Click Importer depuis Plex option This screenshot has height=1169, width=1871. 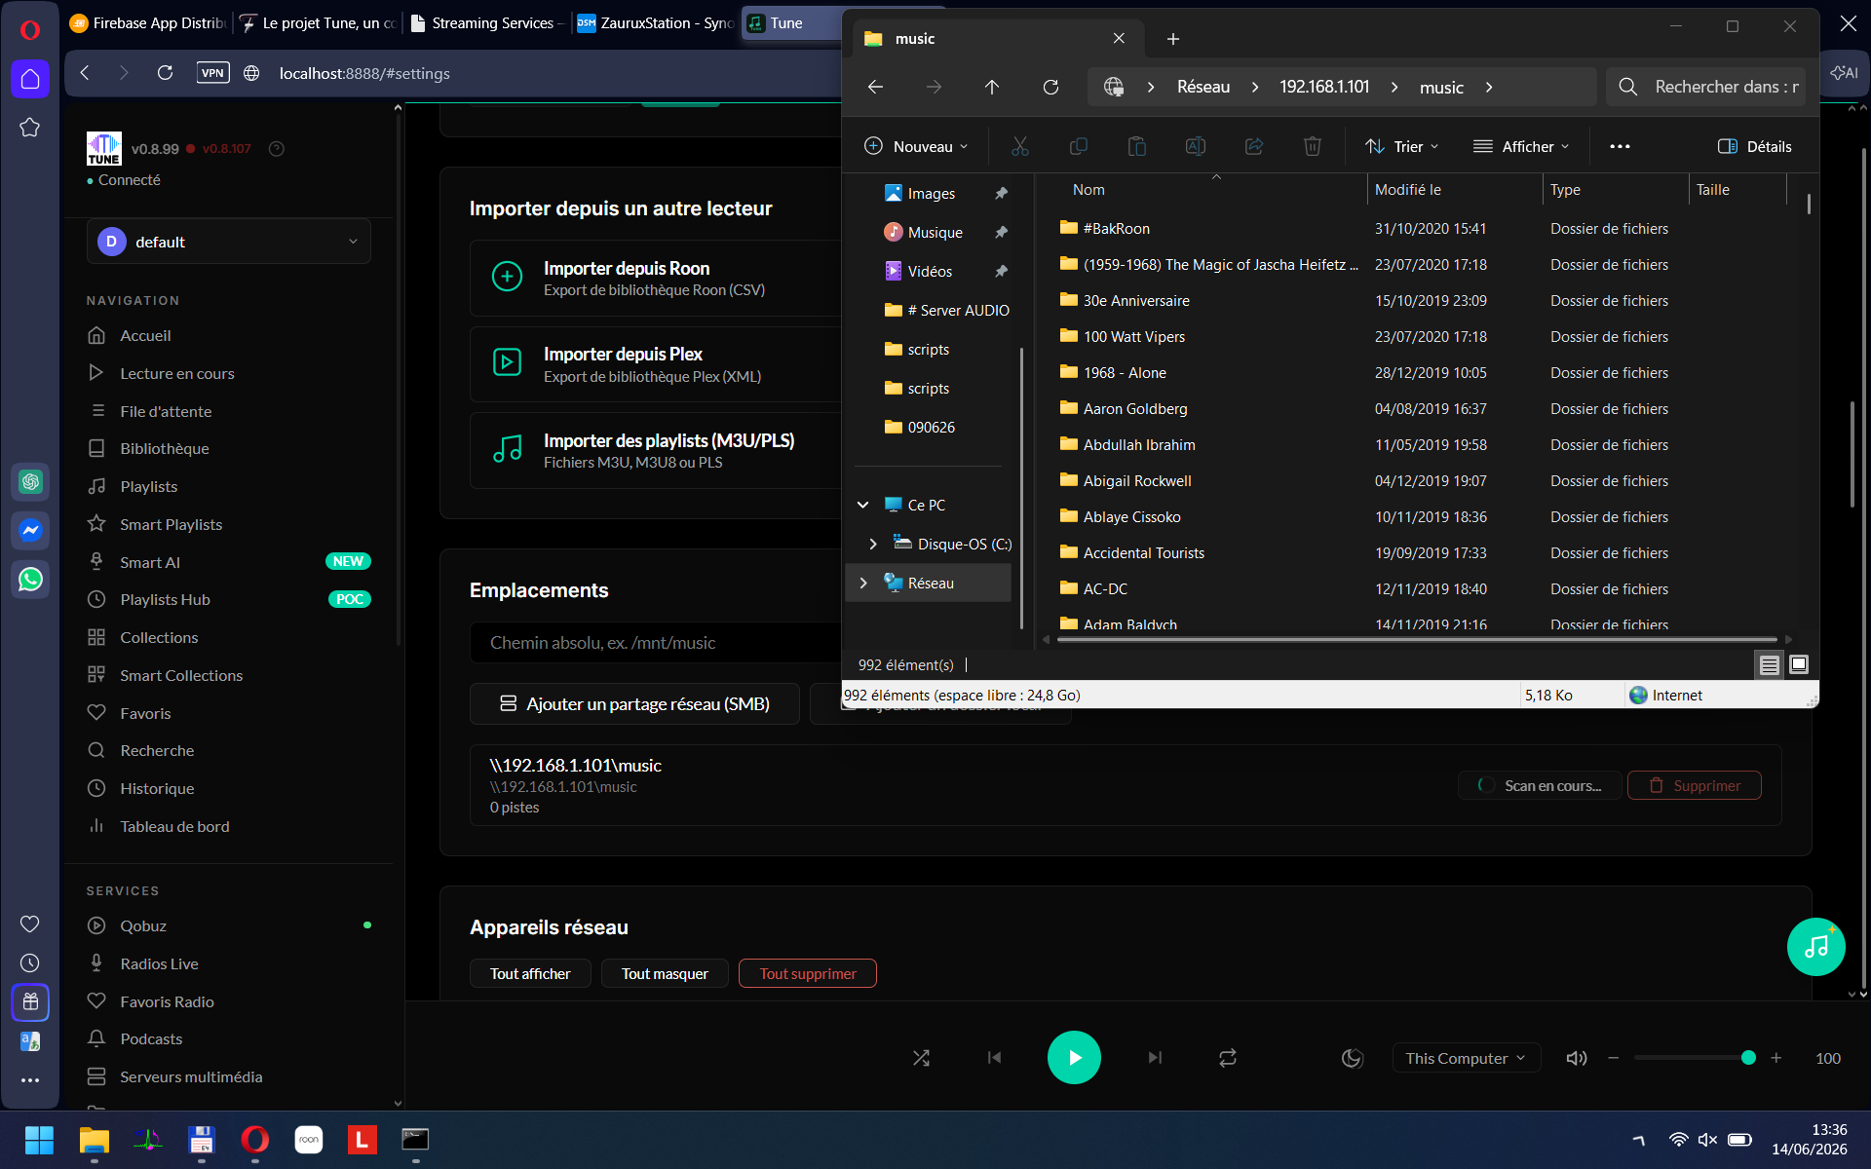(655, 364)
